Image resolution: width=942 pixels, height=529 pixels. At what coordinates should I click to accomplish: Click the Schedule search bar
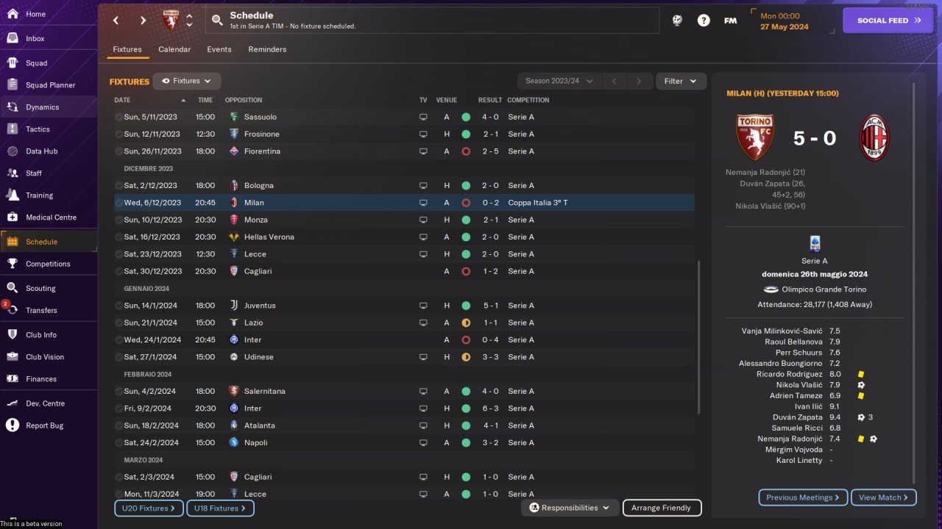click(x=432, y=21)
